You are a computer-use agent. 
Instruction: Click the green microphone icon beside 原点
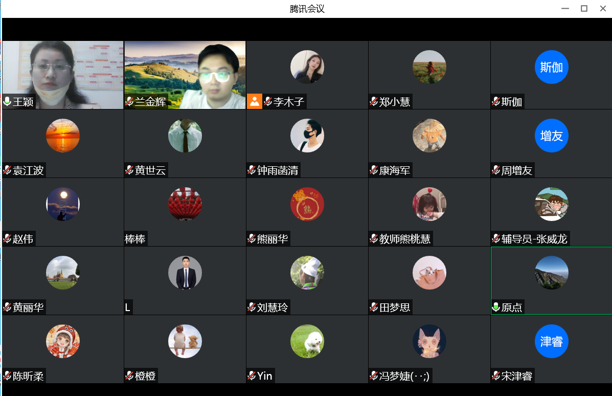[496, 307]
